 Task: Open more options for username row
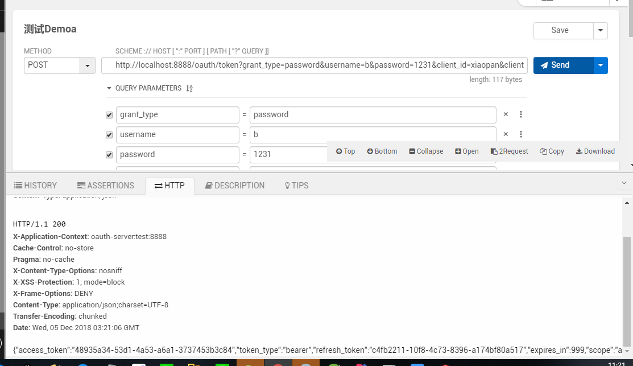tap(521, 134)
